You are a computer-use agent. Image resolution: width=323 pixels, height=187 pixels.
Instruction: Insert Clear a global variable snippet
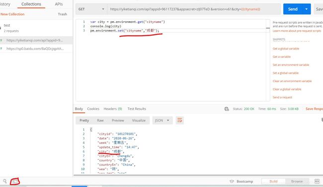(x=287, y=89)
